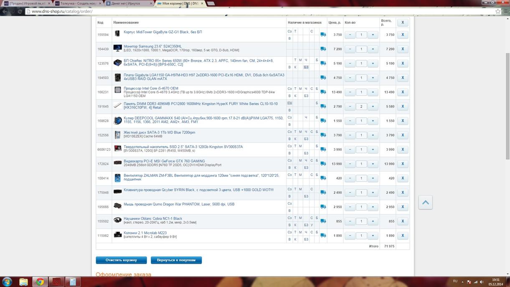Open File Explorer from taskbar

click(24, 282)
